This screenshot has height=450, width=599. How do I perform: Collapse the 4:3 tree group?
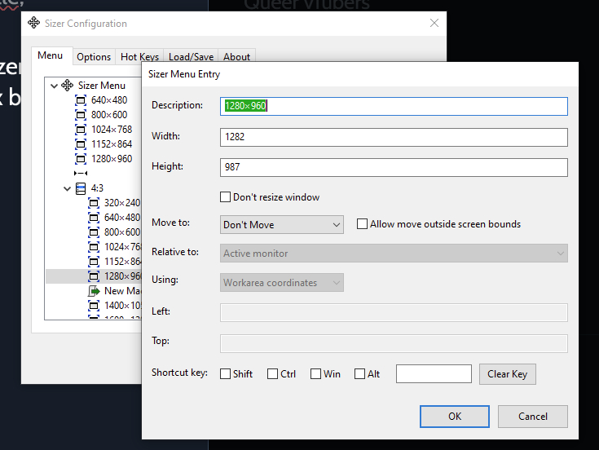[67, 188]
